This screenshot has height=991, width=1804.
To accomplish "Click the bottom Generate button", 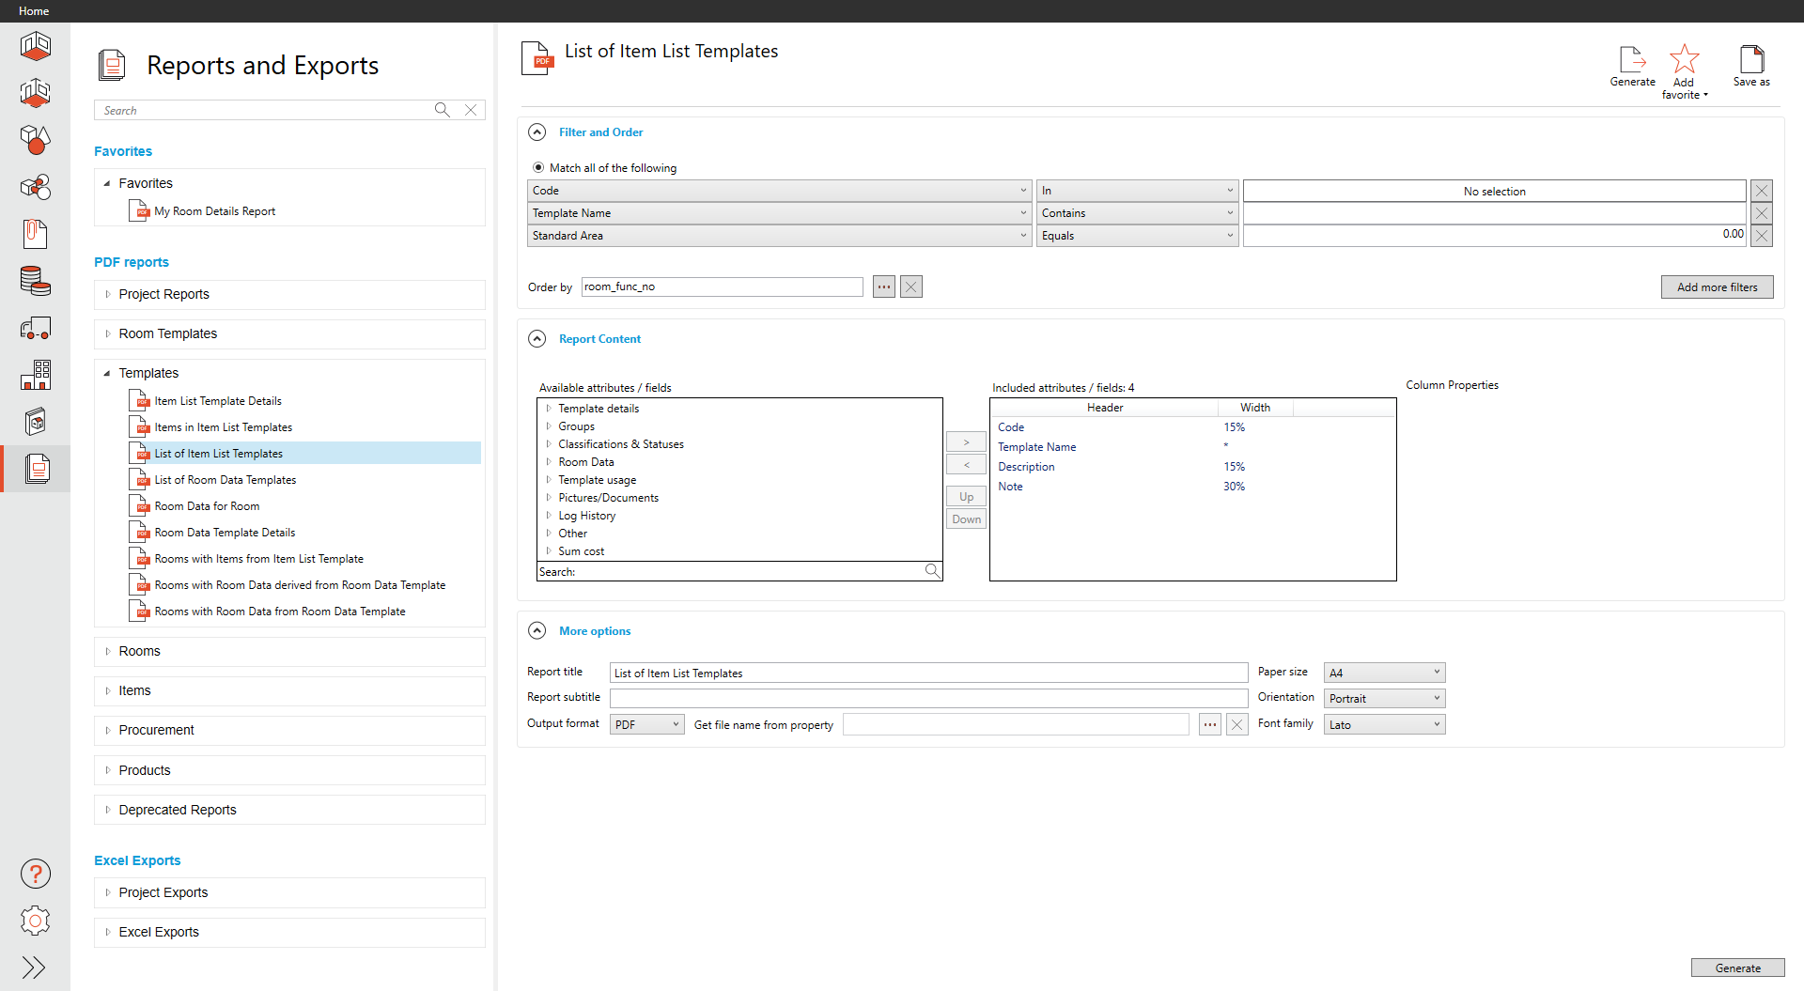I will click(x=1737, y=968).
